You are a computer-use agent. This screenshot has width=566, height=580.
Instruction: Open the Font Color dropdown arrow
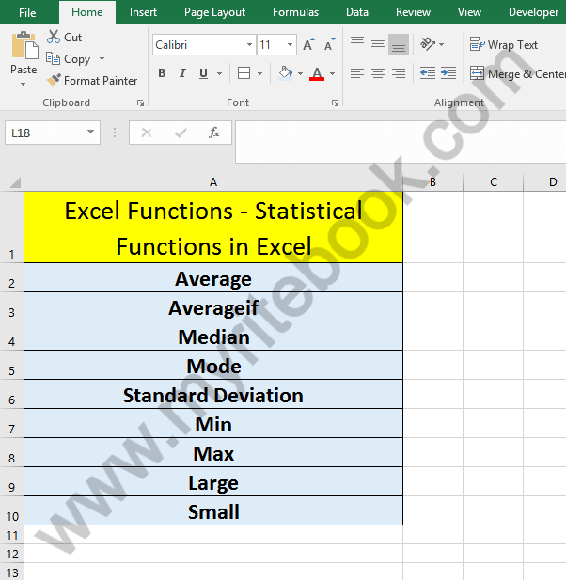332,73
